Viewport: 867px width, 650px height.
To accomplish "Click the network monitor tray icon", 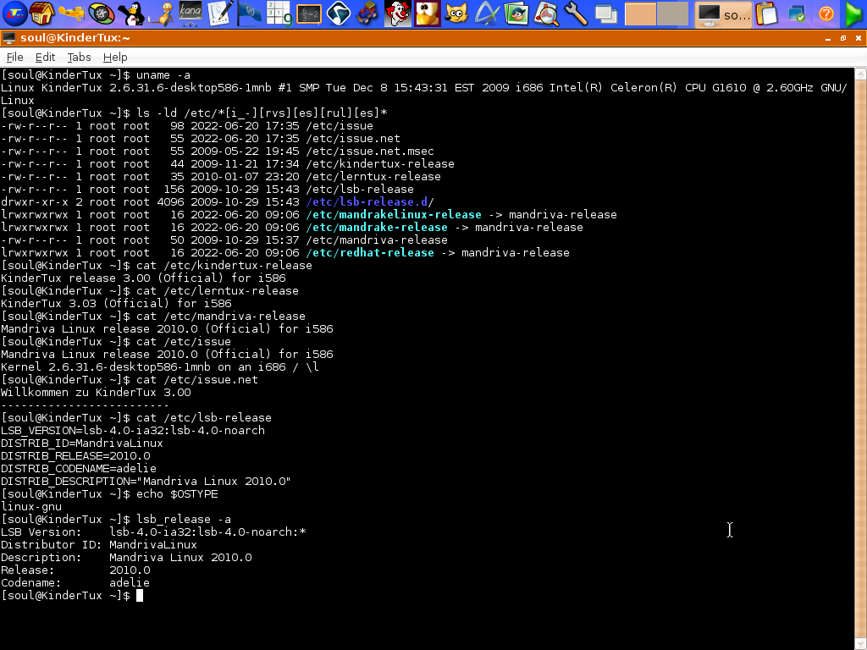I will click(x=797, y=14).
